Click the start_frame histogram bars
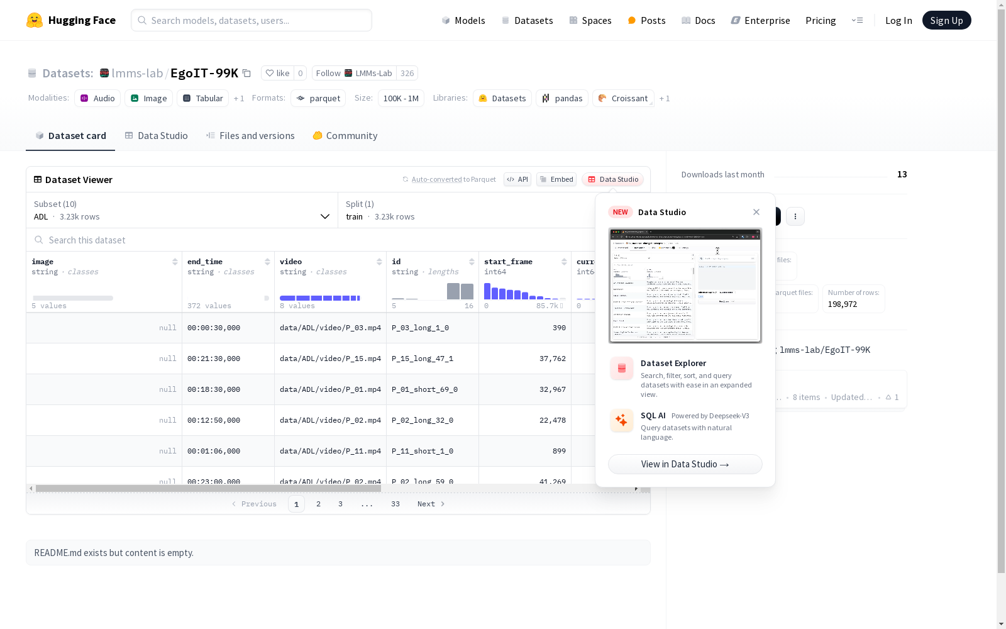Screen dimensions: 1006x629 525,291
